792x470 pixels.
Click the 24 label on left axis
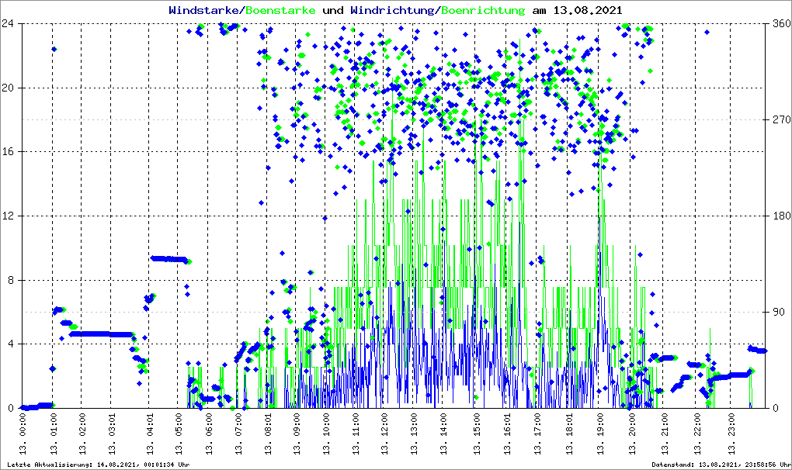[x=11, y=23]
